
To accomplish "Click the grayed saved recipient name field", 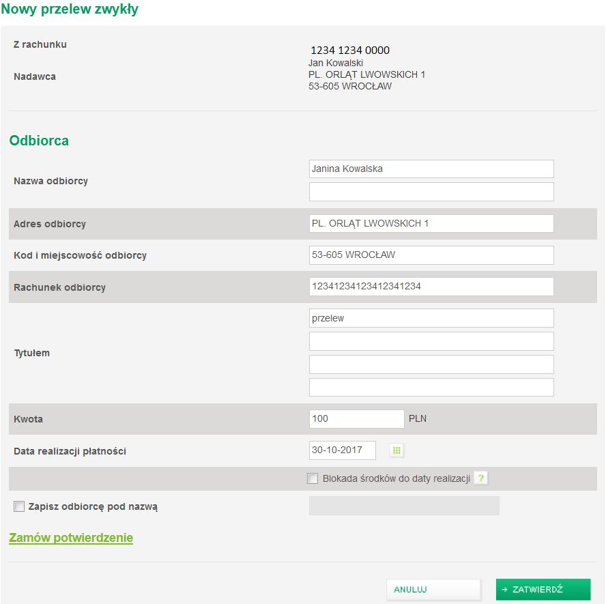I will [404, 506].
